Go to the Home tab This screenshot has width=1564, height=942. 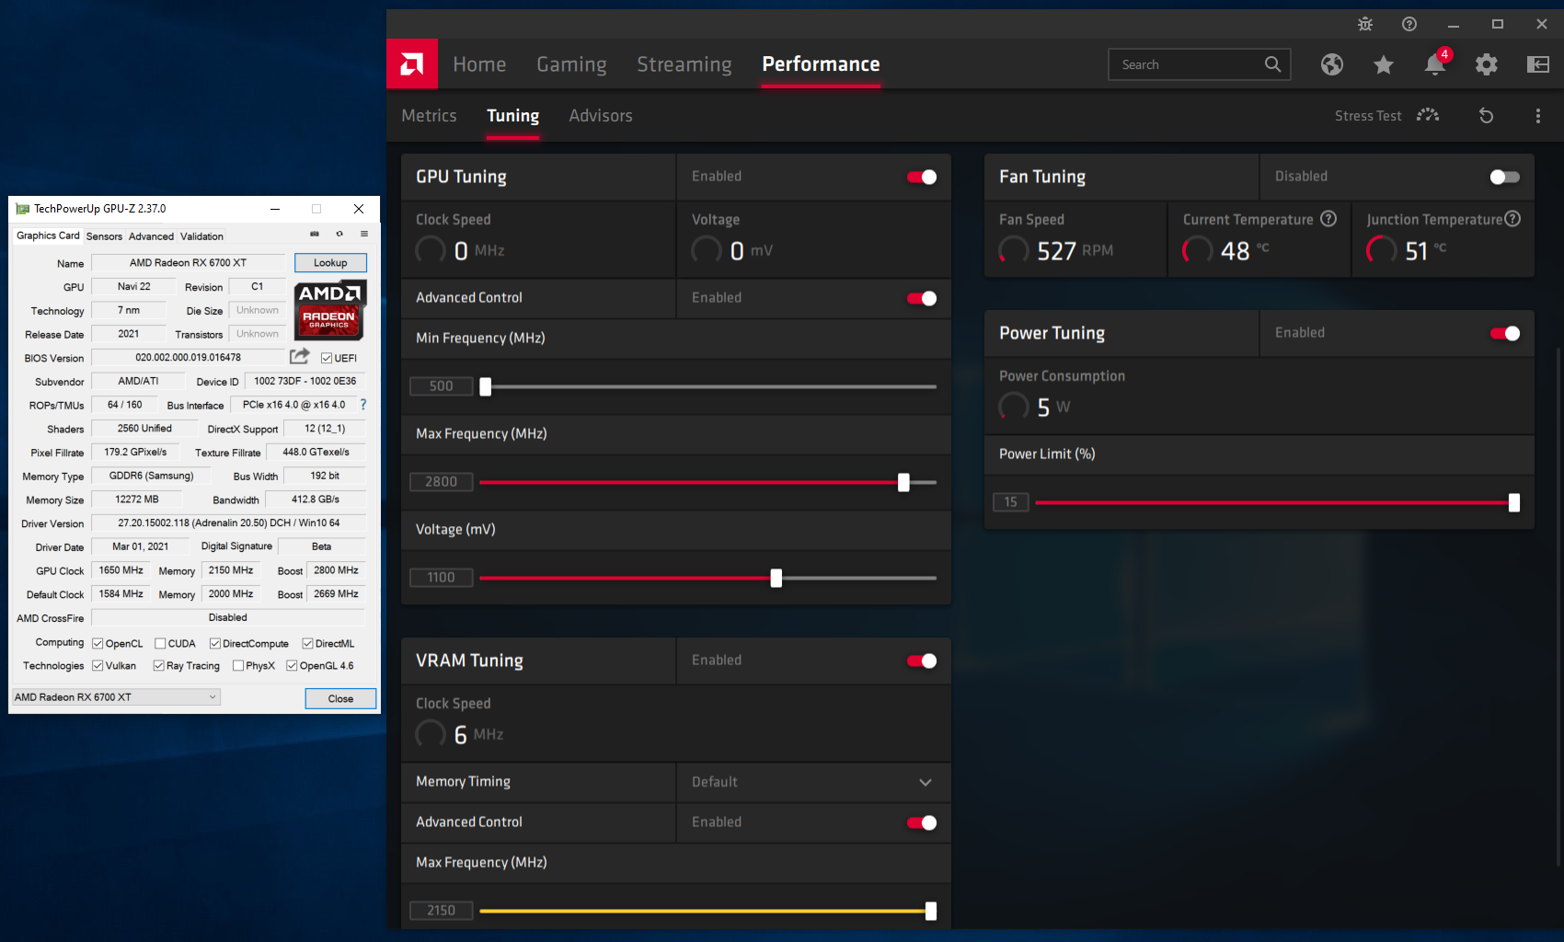479,64
